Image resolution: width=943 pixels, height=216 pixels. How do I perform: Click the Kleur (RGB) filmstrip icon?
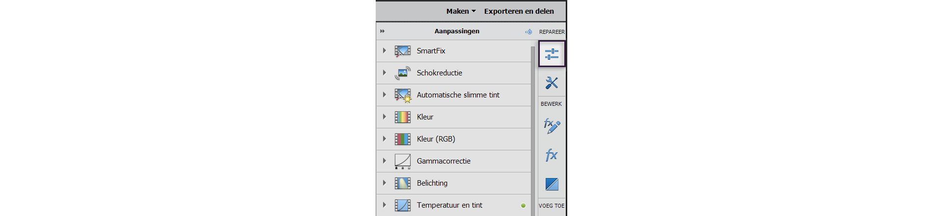403,139
